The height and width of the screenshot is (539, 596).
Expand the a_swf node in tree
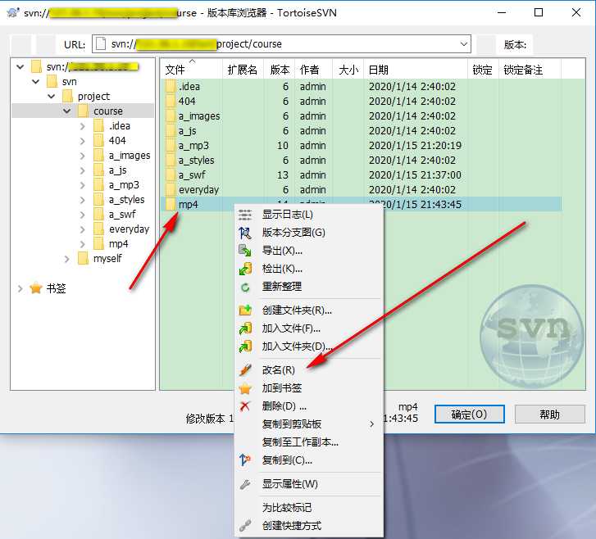pos(83,215)
